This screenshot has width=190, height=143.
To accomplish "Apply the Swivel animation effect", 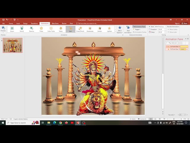I will (22, 29).
